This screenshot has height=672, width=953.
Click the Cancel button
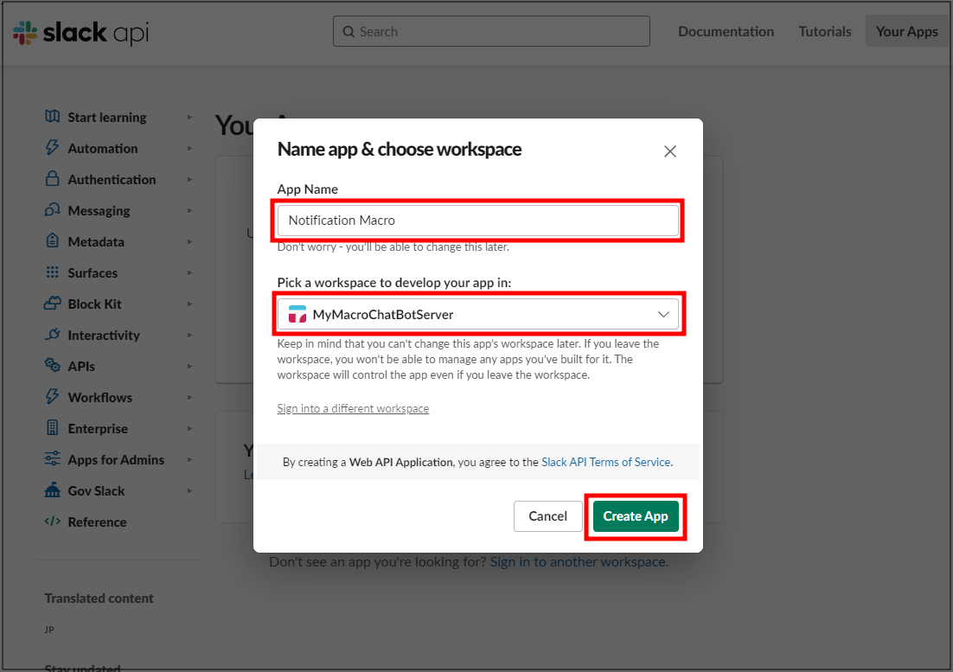tap(547, 515)
